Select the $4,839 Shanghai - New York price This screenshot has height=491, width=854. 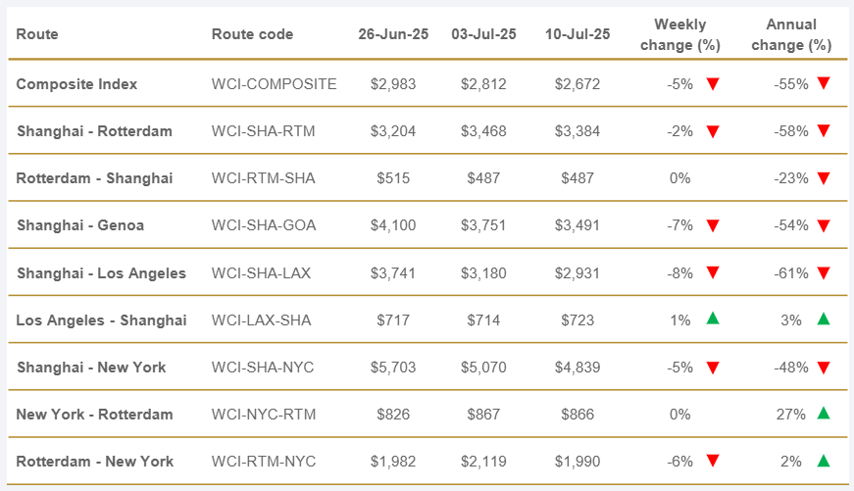pos(577,368)
